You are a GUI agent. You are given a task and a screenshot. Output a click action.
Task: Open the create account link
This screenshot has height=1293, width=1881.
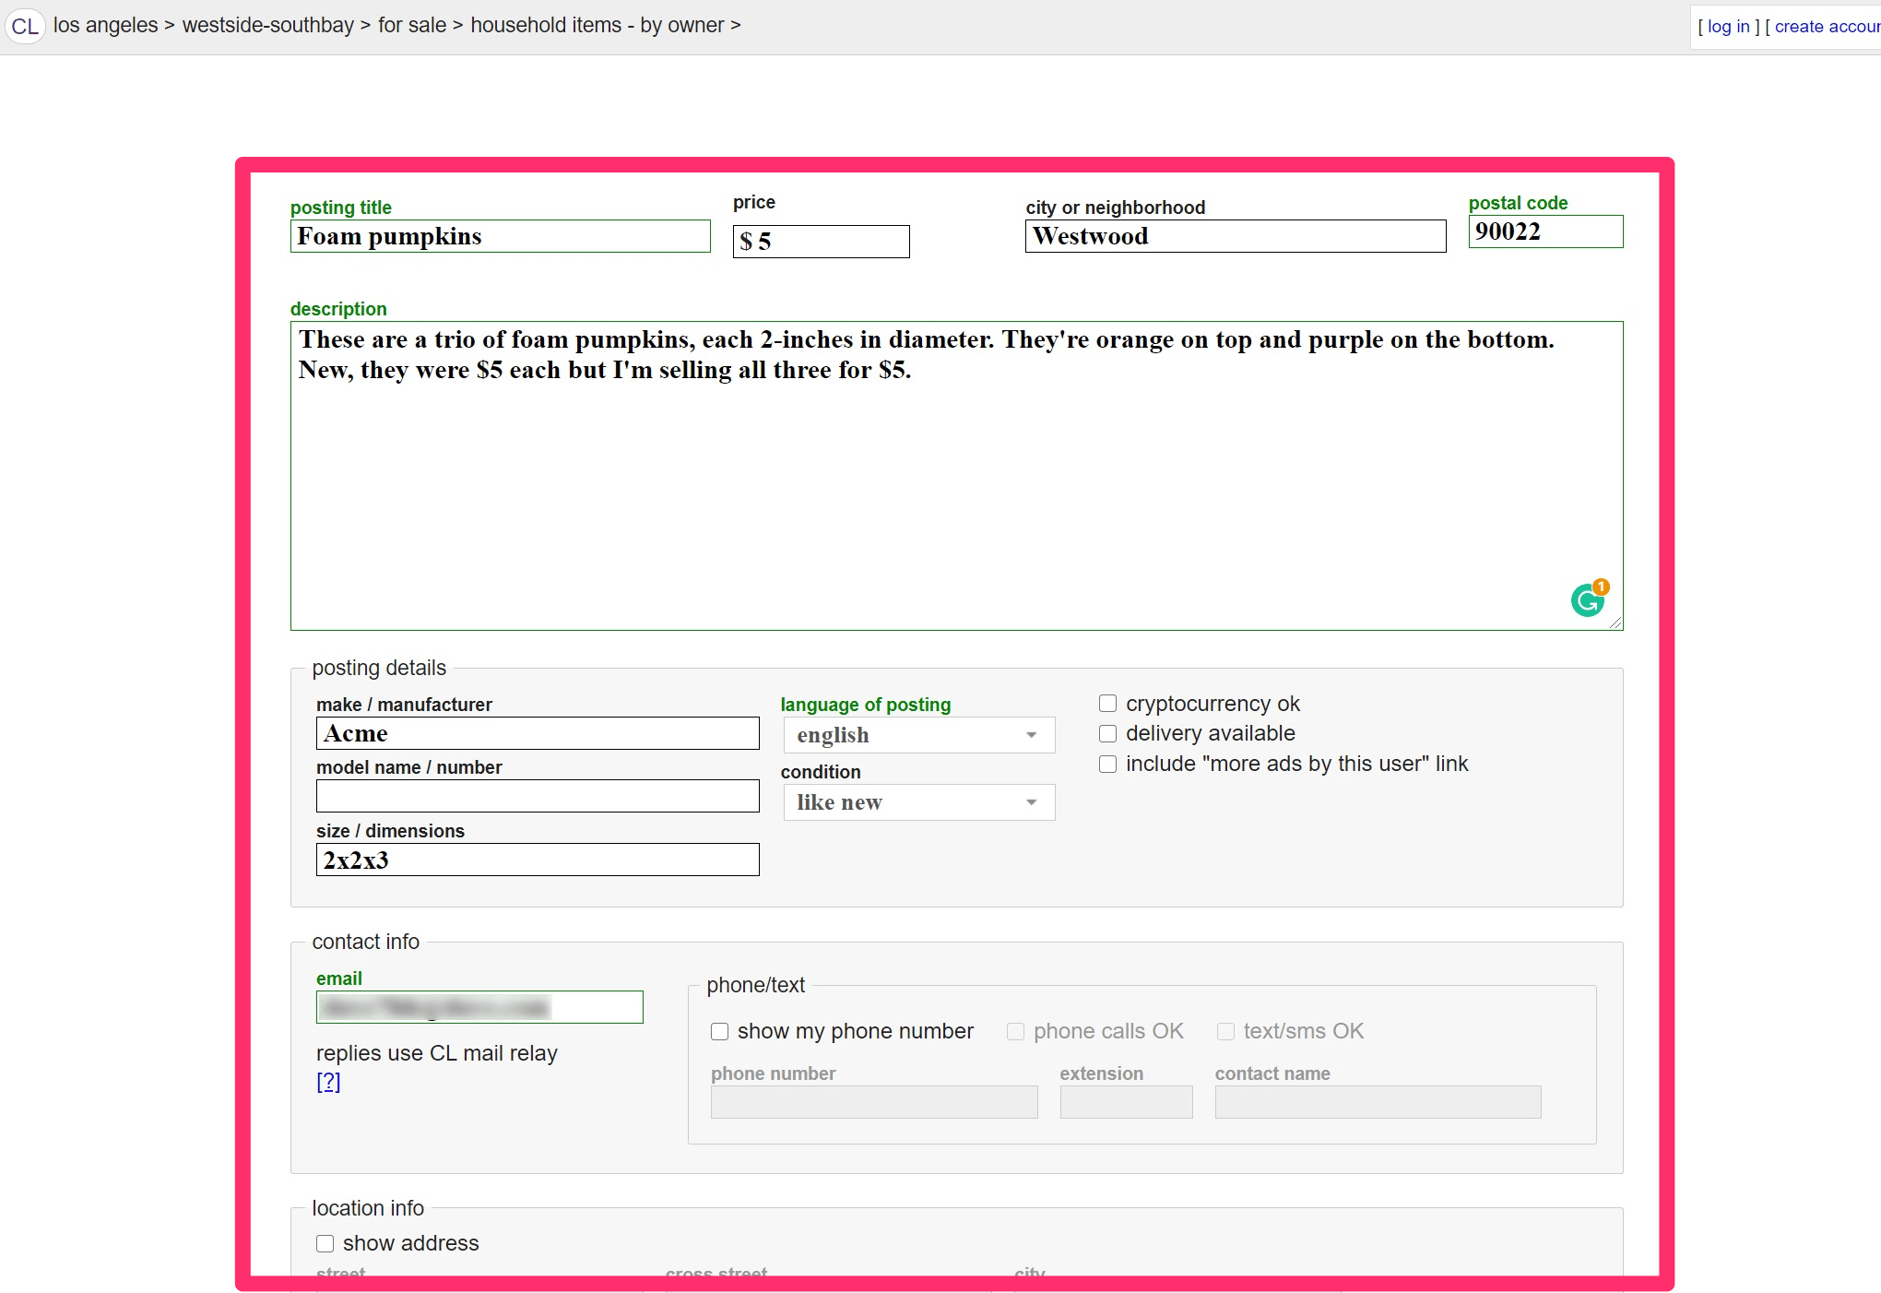point(1826,27)
